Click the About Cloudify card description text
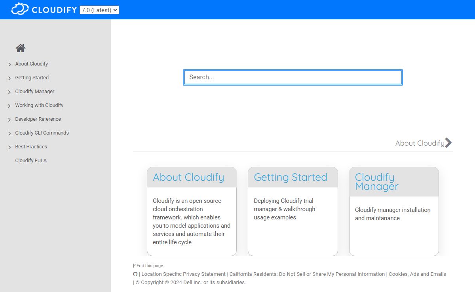475x292 pixels. [192, 221]
